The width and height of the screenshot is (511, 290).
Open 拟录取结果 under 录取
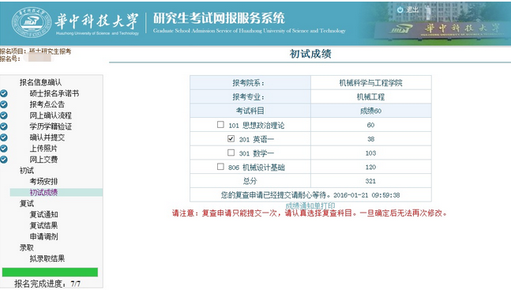tap(47, 258)
